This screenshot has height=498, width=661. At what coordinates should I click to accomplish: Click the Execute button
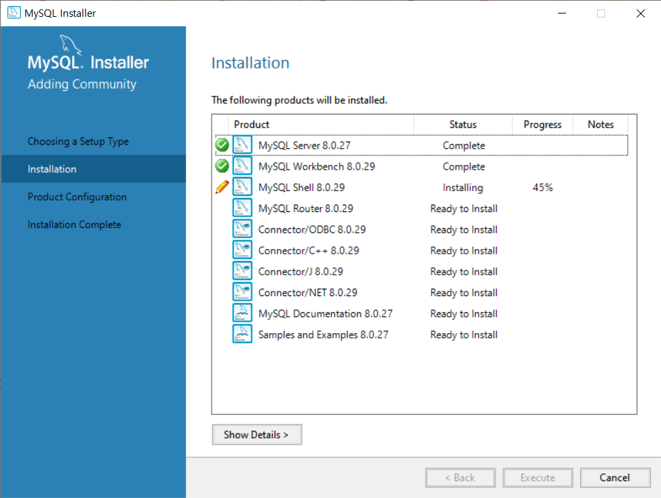[x=538, y=478]
